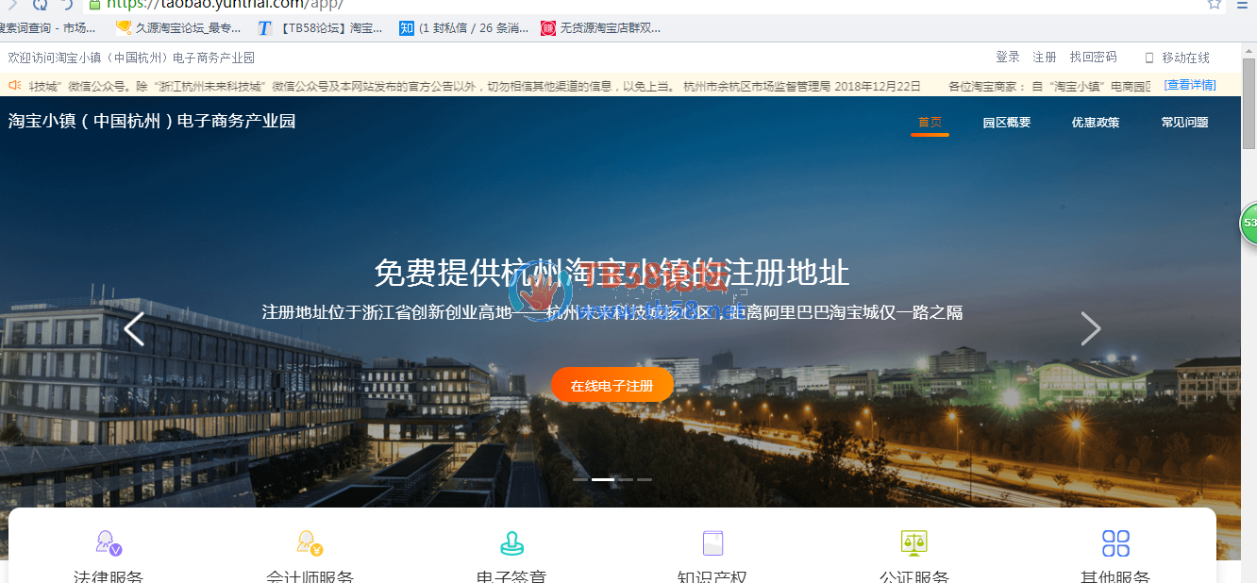Open the 常见问题 navigation tab
1257x583 pixels.
click(1184, 122)
